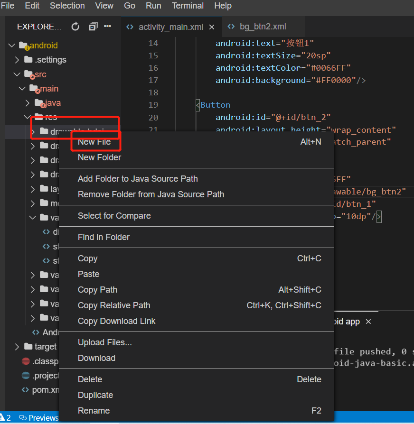Click the warnings indicator in status bar
414x424 pixels.
[5, 418]
